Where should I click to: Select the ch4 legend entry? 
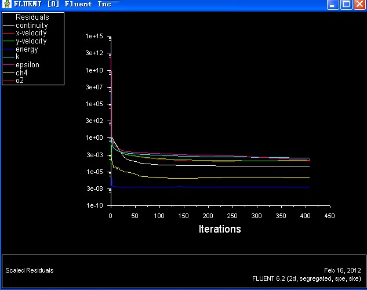(21, 73)
